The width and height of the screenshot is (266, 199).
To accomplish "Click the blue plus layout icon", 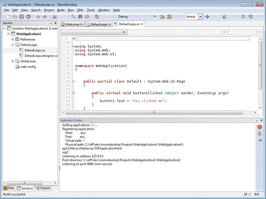I will (x=207, y=17).
